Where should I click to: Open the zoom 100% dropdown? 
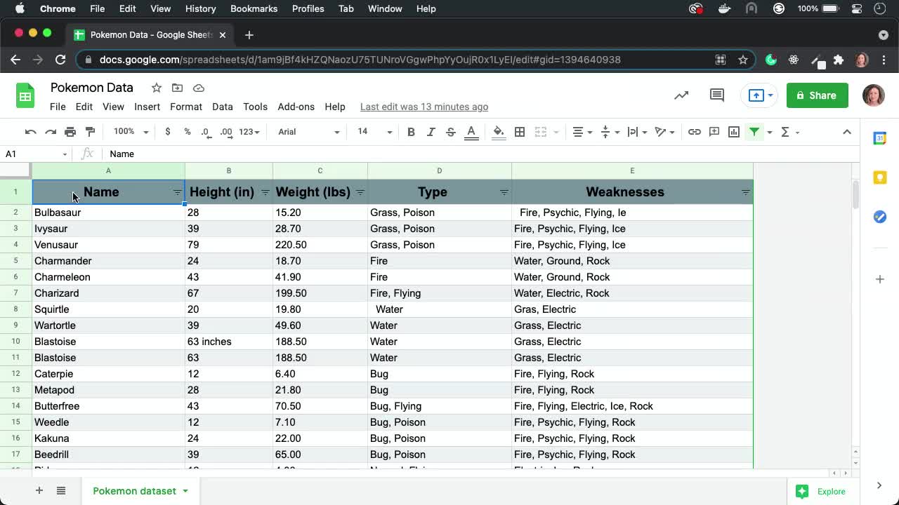(131, 132)
